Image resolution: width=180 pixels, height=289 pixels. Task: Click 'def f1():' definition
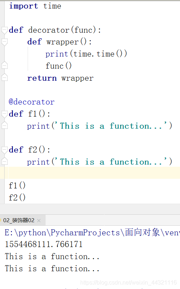[29, 114]
